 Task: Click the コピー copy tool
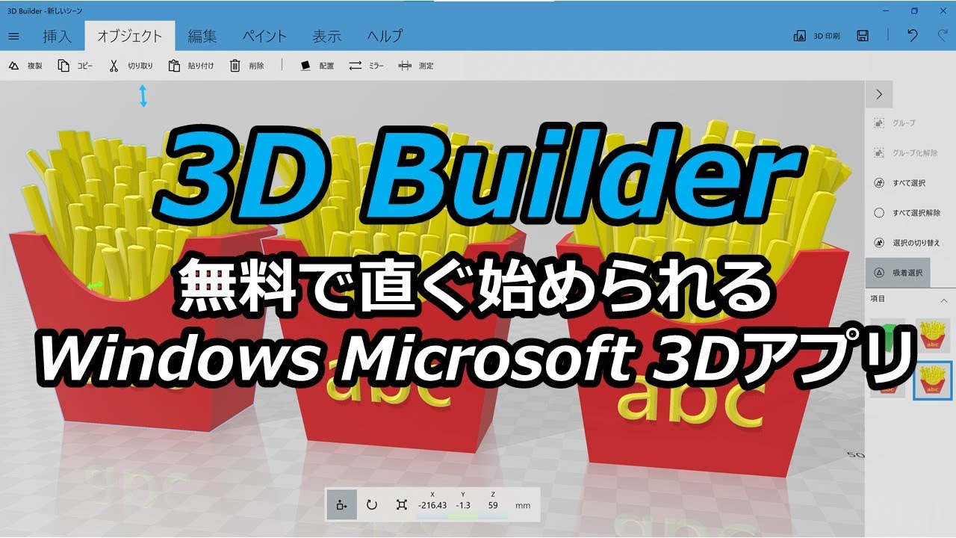click(x=75, y=66)
